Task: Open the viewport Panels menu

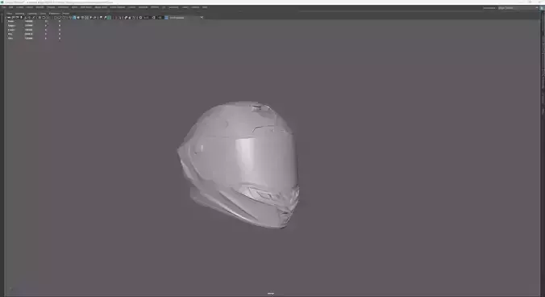Action: [x=66, y=13]
